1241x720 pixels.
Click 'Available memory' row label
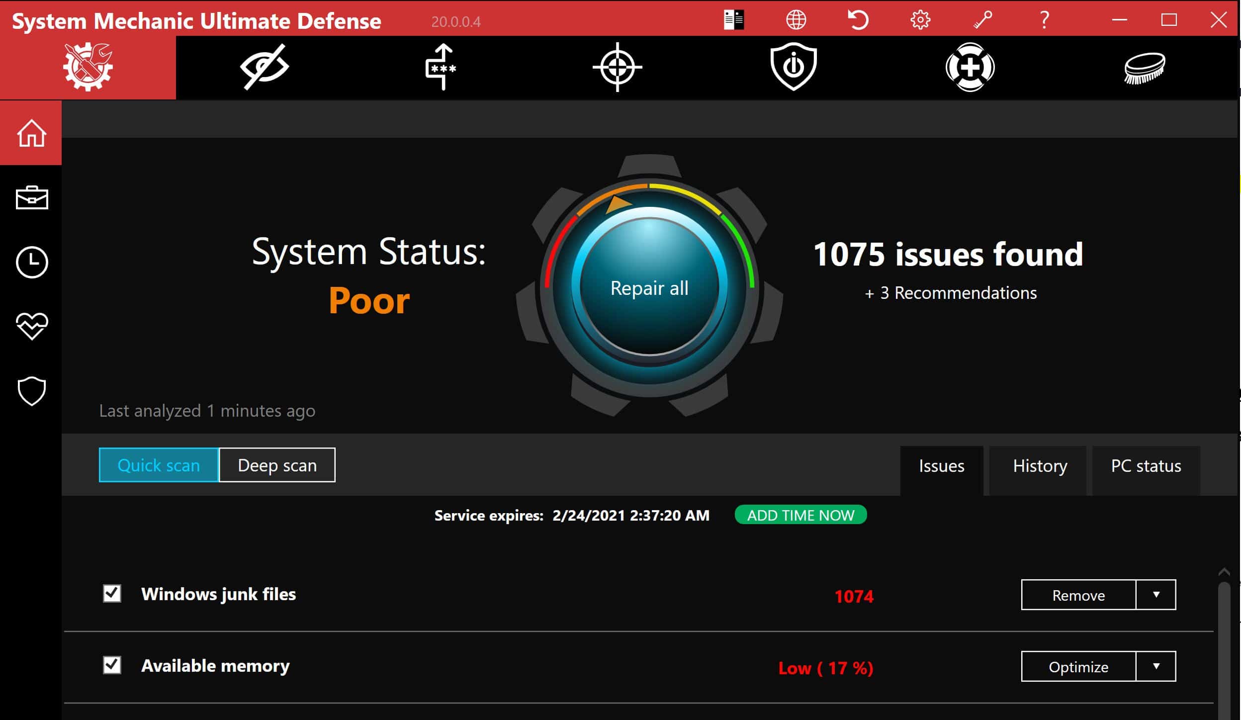(x=215, y=666)
